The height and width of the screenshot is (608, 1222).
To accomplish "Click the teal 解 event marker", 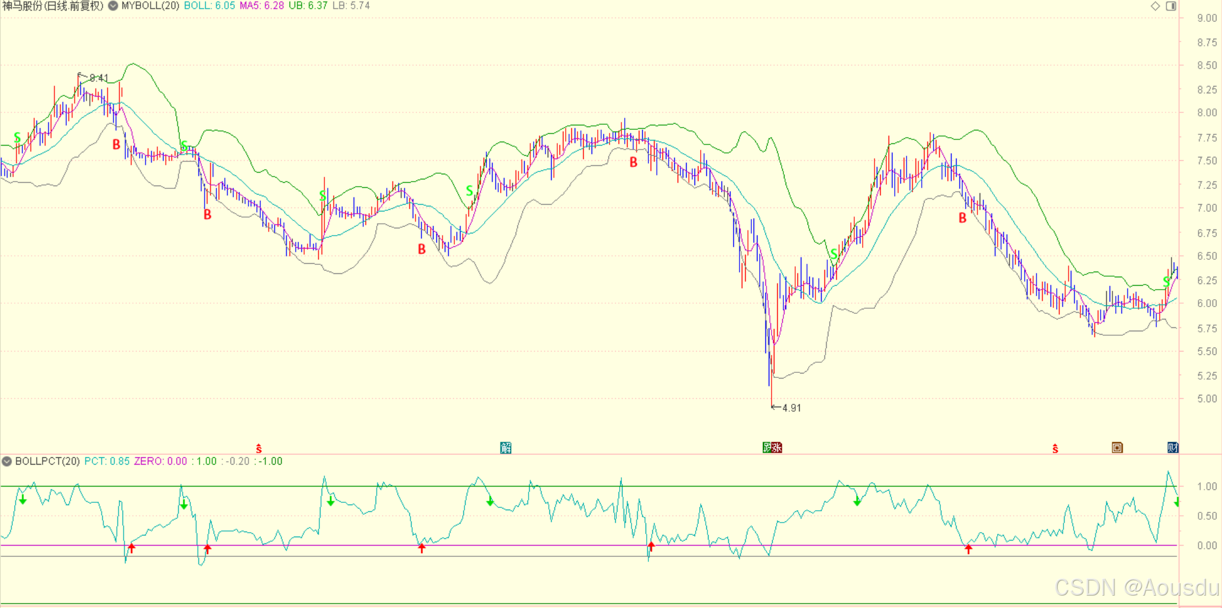I will pos(506,448).
